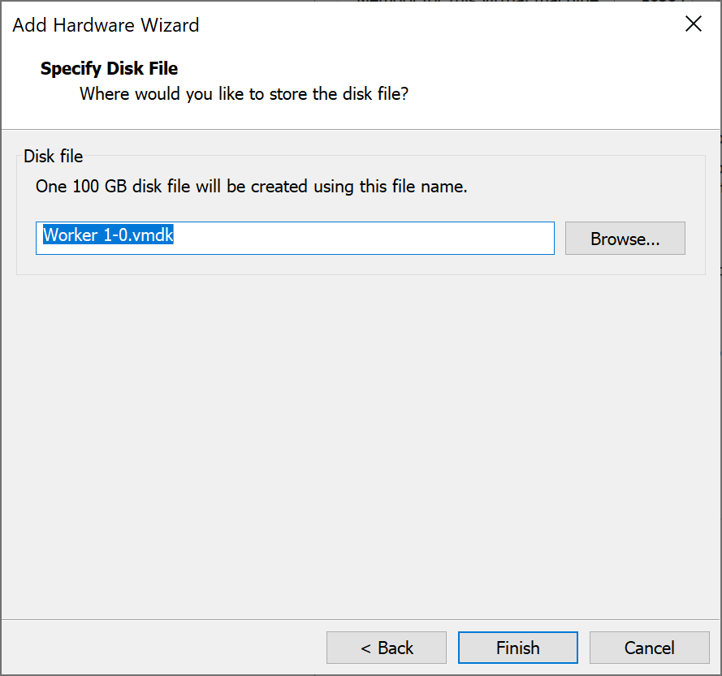This screenshot has height=676, width=722.
Task: Click the Browse button to choose location
Action: click(625, 238)
